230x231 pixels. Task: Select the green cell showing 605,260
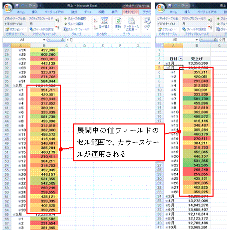click(x=44, y=55)
